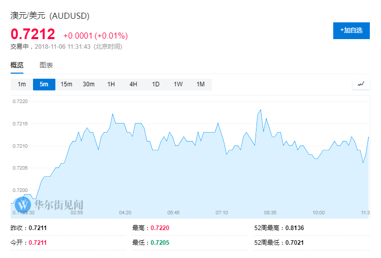This screenshot has height=258, width=381.
Task: Click the +加自选 add-to-watchlist button
Action: tap(352, 30)
